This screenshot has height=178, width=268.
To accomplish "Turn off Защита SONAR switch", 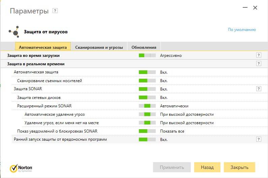I will [x=147, y=89].
